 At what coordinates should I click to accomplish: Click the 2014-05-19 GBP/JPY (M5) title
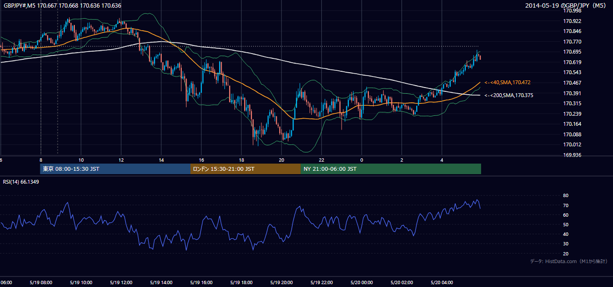pos(566,6)
